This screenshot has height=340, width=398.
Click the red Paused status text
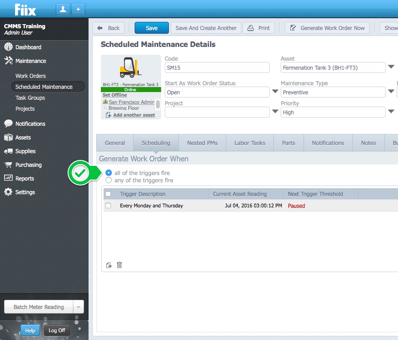297,206
